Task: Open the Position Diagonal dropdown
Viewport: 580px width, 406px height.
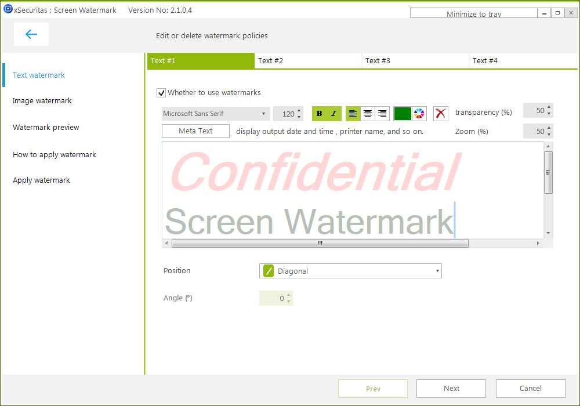Action: coord(350,271)
